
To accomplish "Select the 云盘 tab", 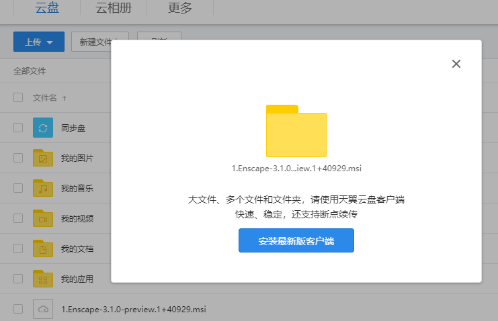I will [x=47, y=7].
